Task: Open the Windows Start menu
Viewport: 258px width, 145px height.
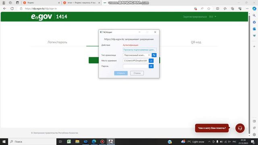Action: 4,141
